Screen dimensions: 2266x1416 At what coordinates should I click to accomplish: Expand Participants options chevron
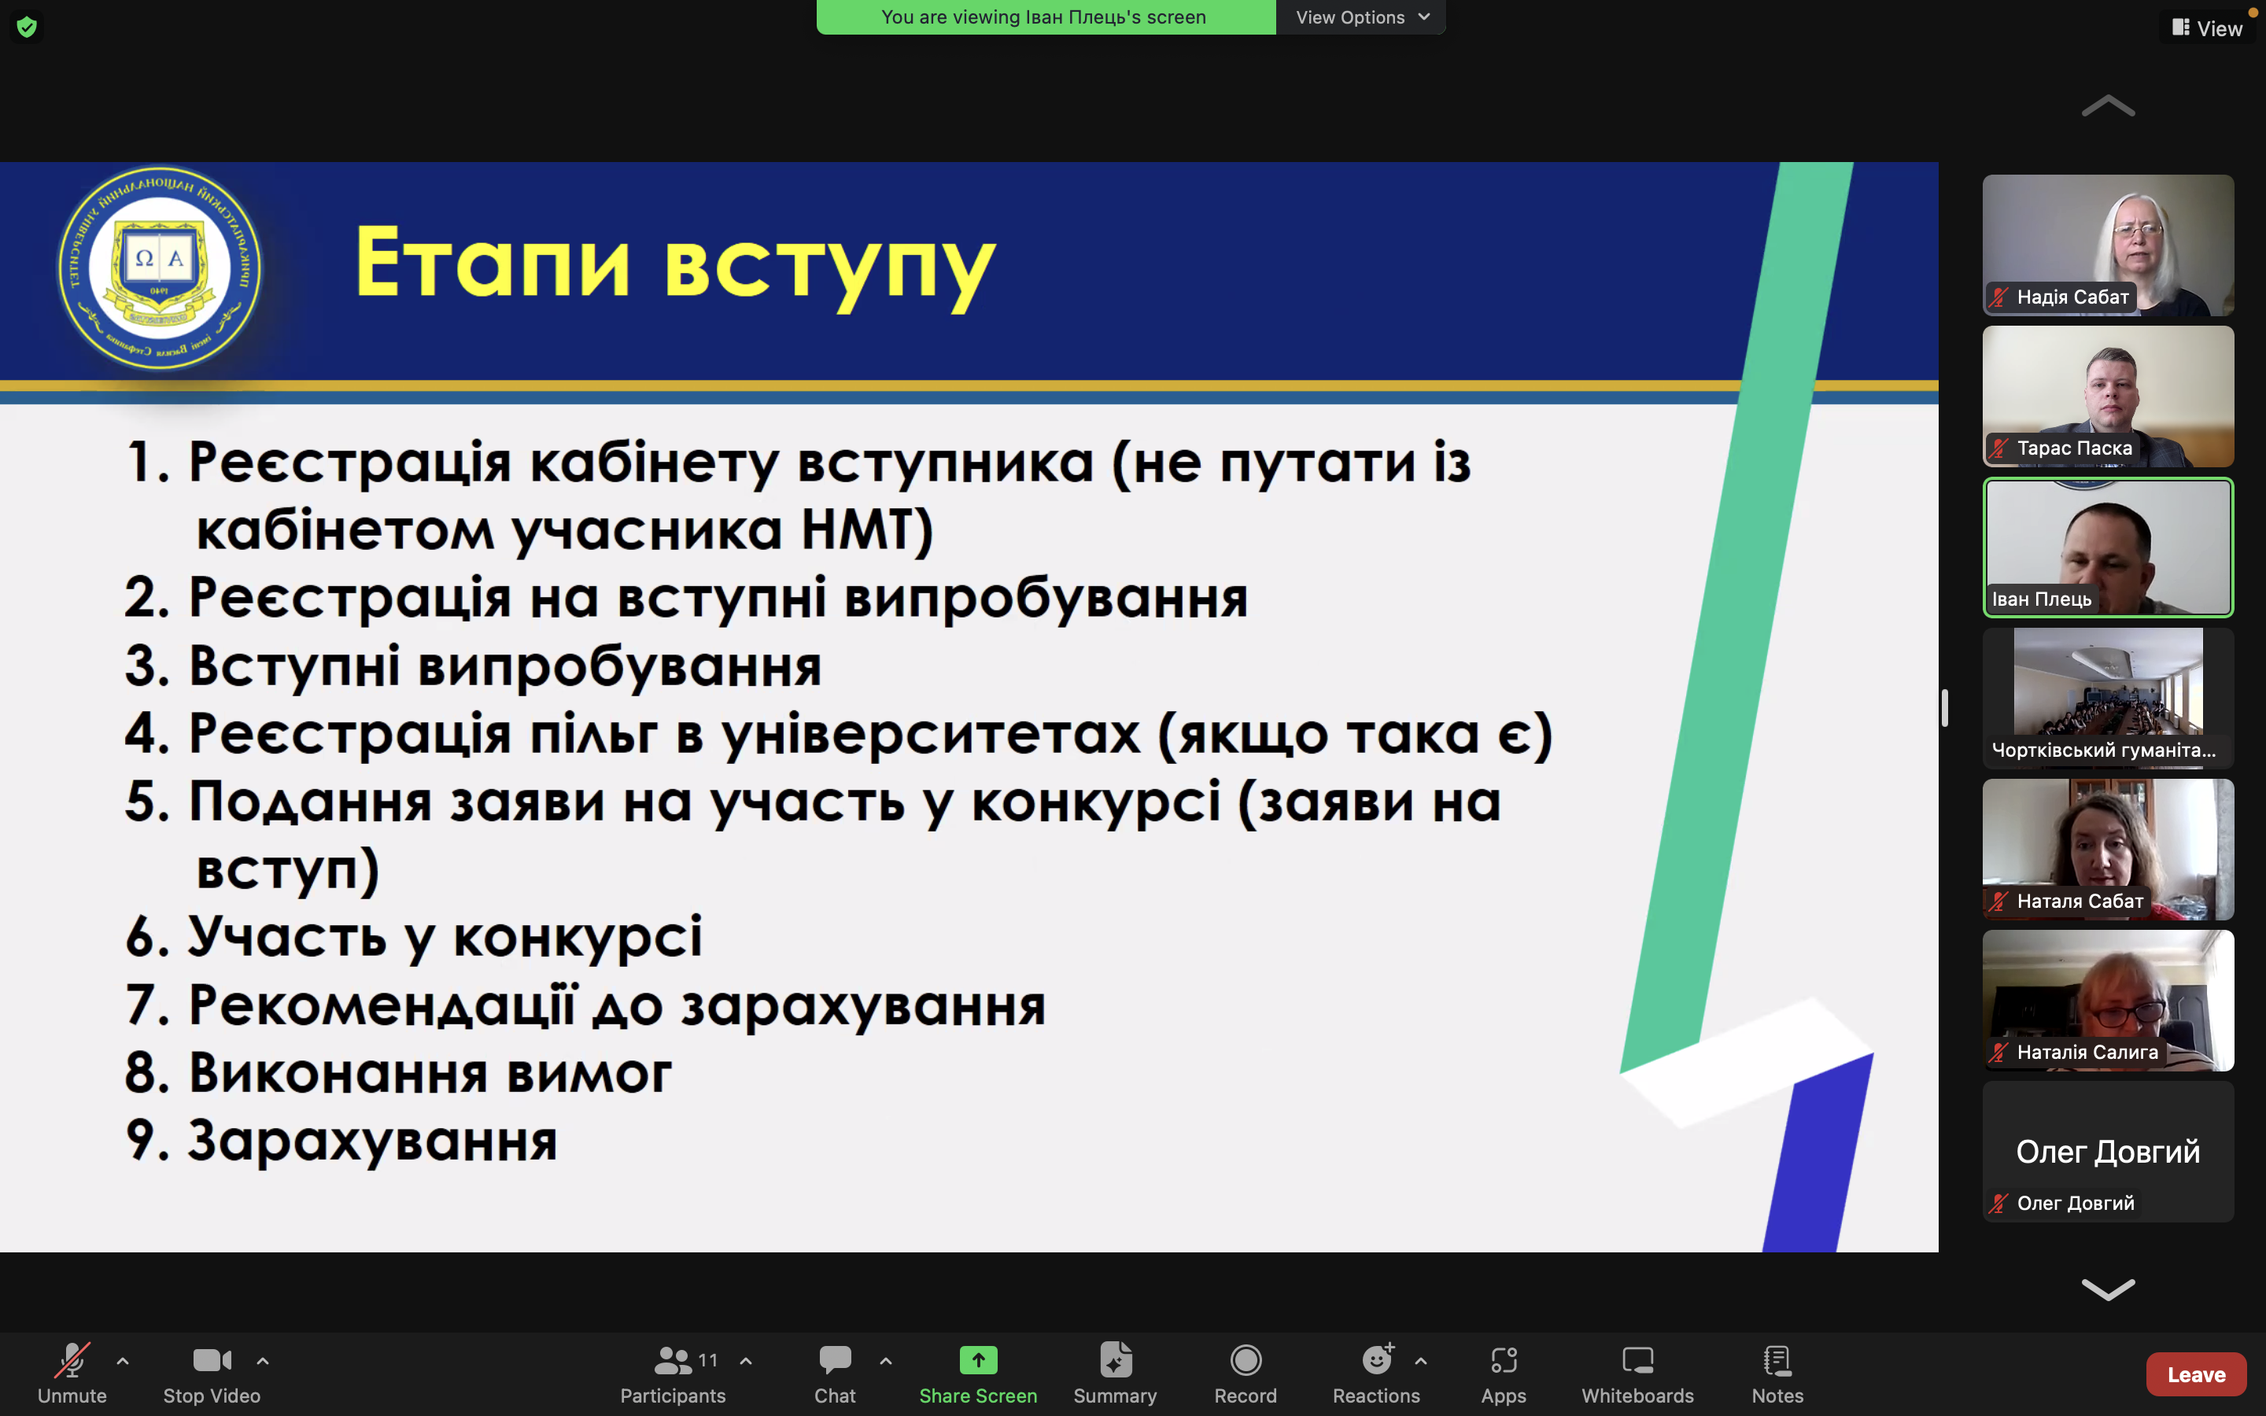click(744, 1361)
